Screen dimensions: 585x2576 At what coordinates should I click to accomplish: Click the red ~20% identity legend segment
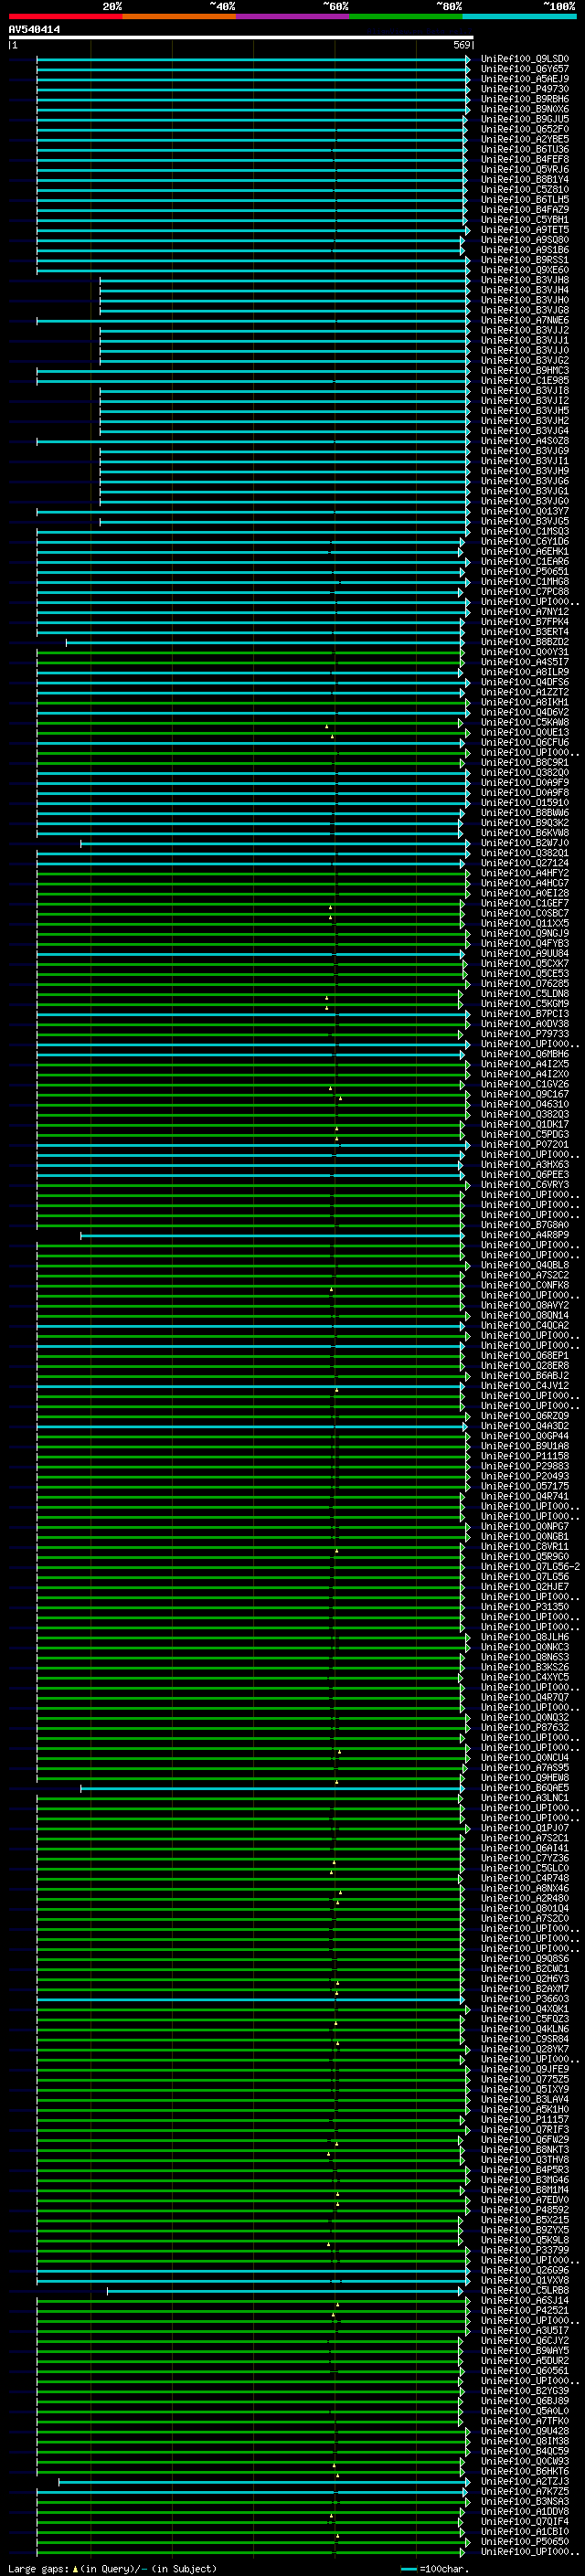coord(65,16)
